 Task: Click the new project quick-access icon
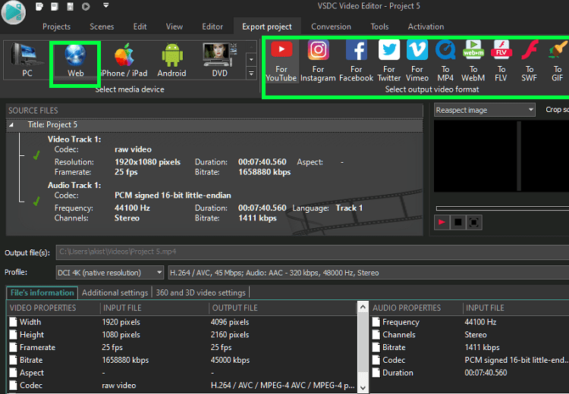(39, 6)
